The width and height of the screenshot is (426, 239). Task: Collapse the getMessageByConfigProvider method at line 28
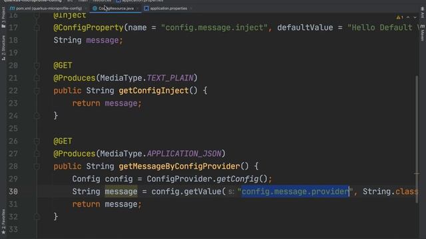pos(37,167)
